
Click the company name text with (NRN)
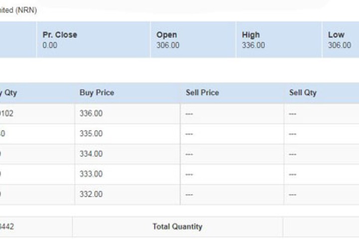tap(19, 10)
